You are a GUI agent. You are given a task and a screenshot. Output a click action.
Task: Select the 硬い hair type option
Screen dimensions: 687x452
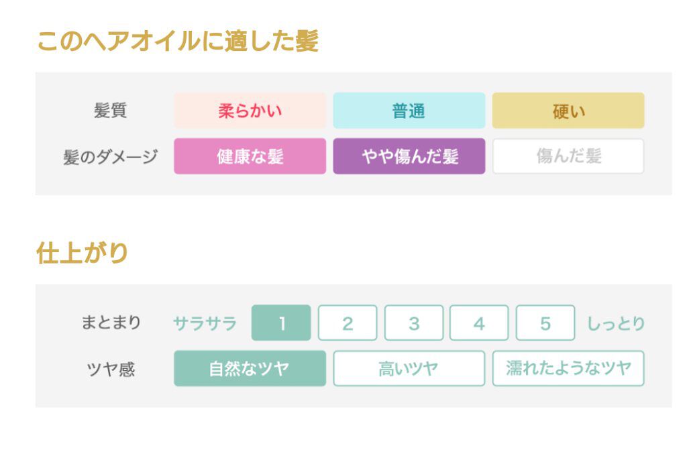tap(568, 111)
